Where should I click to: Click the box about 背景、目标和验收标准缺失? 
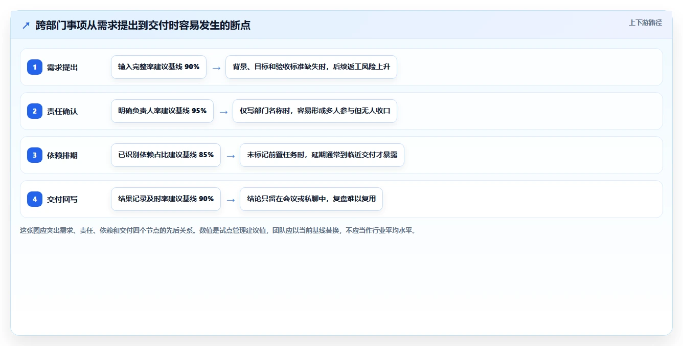coord(311,67)
